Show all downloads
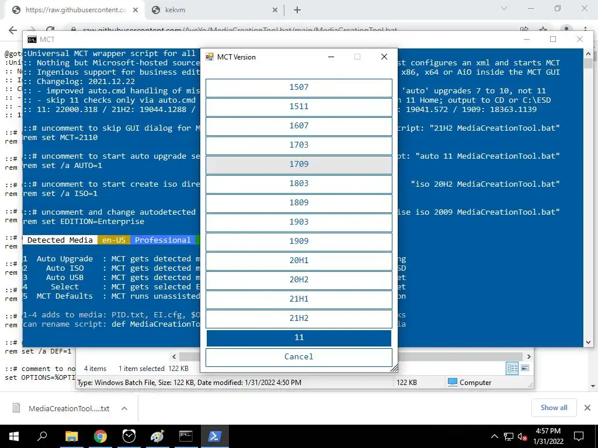Screen dimensions: 598x448 (x=554, y=408)
